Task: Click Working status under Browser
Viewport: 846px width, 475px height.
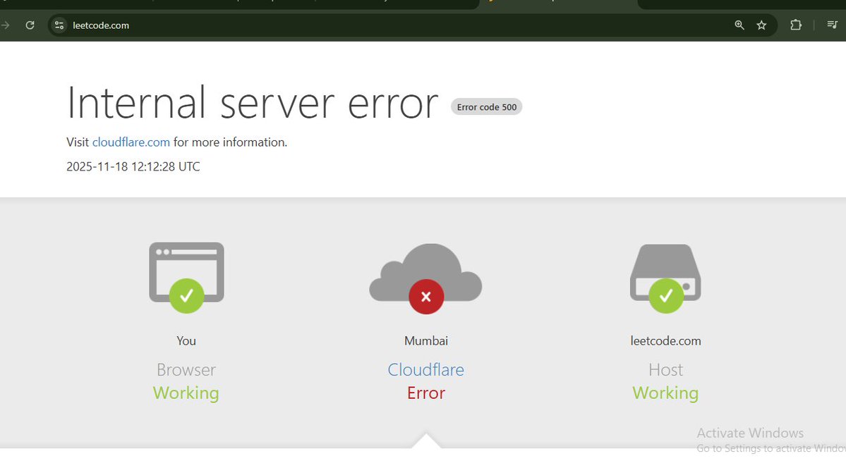Action: pyautogui.click(x=186, y=393)
